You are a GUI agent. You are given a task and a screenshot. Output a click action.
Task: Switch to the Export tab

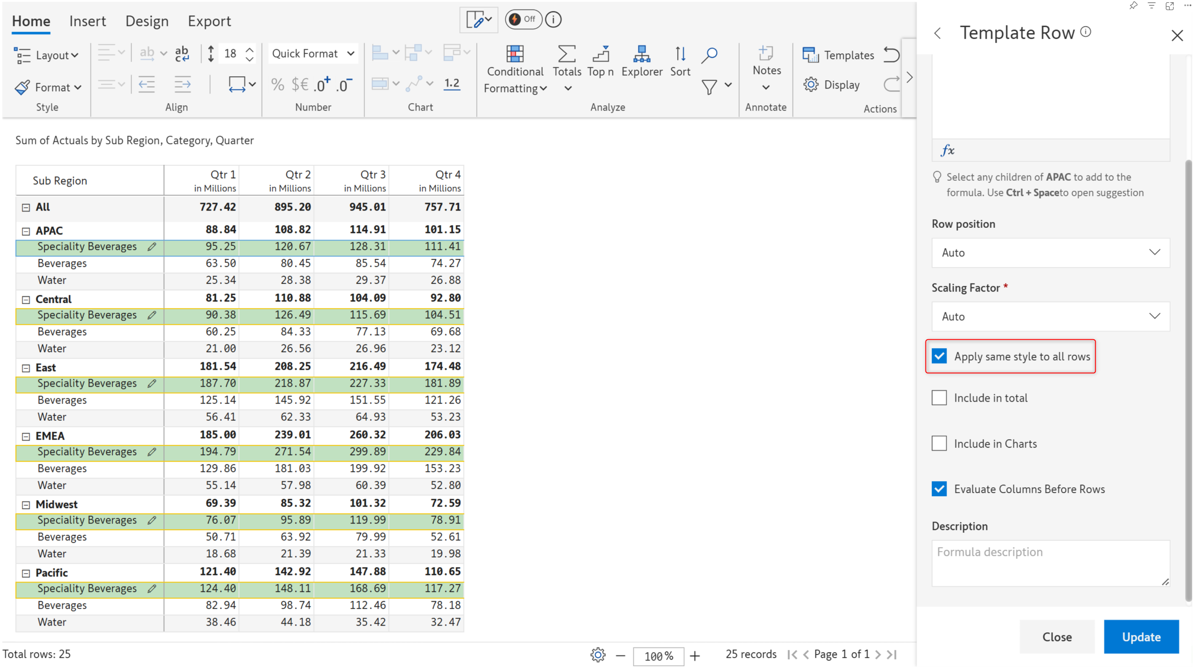click(x=209, y=21)
